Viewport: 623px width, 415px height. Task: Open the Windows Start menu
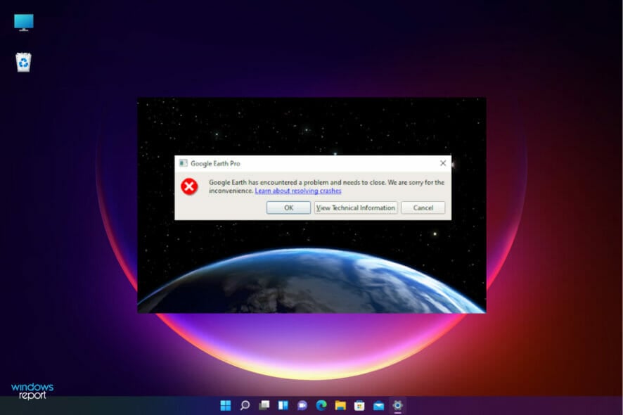click(226, 405)
